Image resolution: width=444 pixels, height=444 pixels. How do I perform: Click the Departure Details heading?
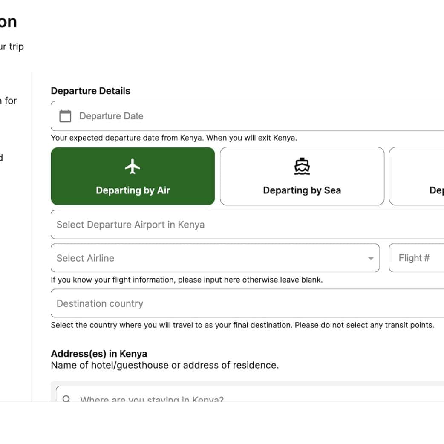pyautogui.click(x=90, y=91)
